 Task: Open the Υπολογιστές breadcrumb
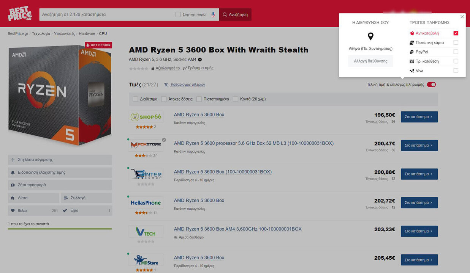(65, 34)
